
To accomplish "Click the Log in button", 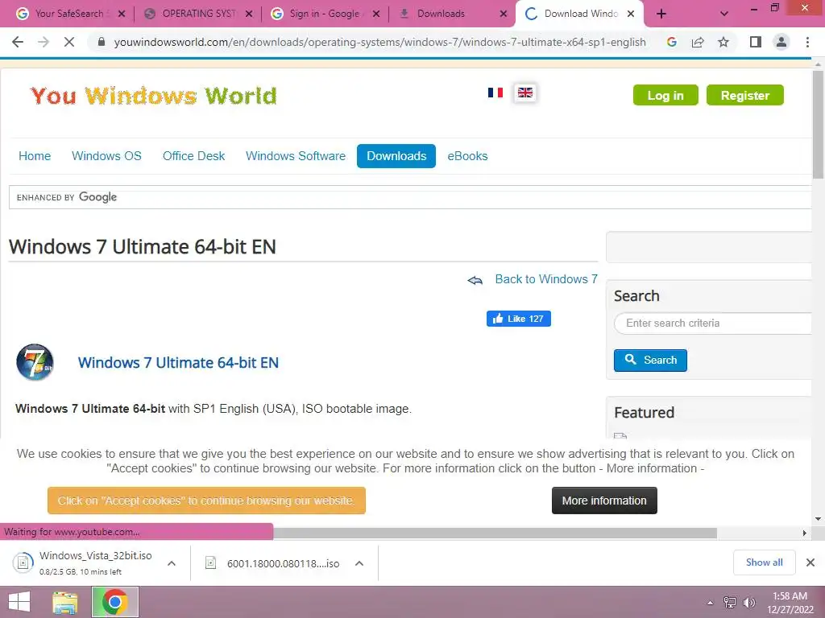I will click(665, 95).
